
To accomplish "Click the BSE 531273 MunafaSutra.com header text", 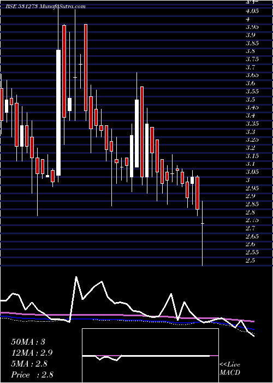I will click(45, 7).
